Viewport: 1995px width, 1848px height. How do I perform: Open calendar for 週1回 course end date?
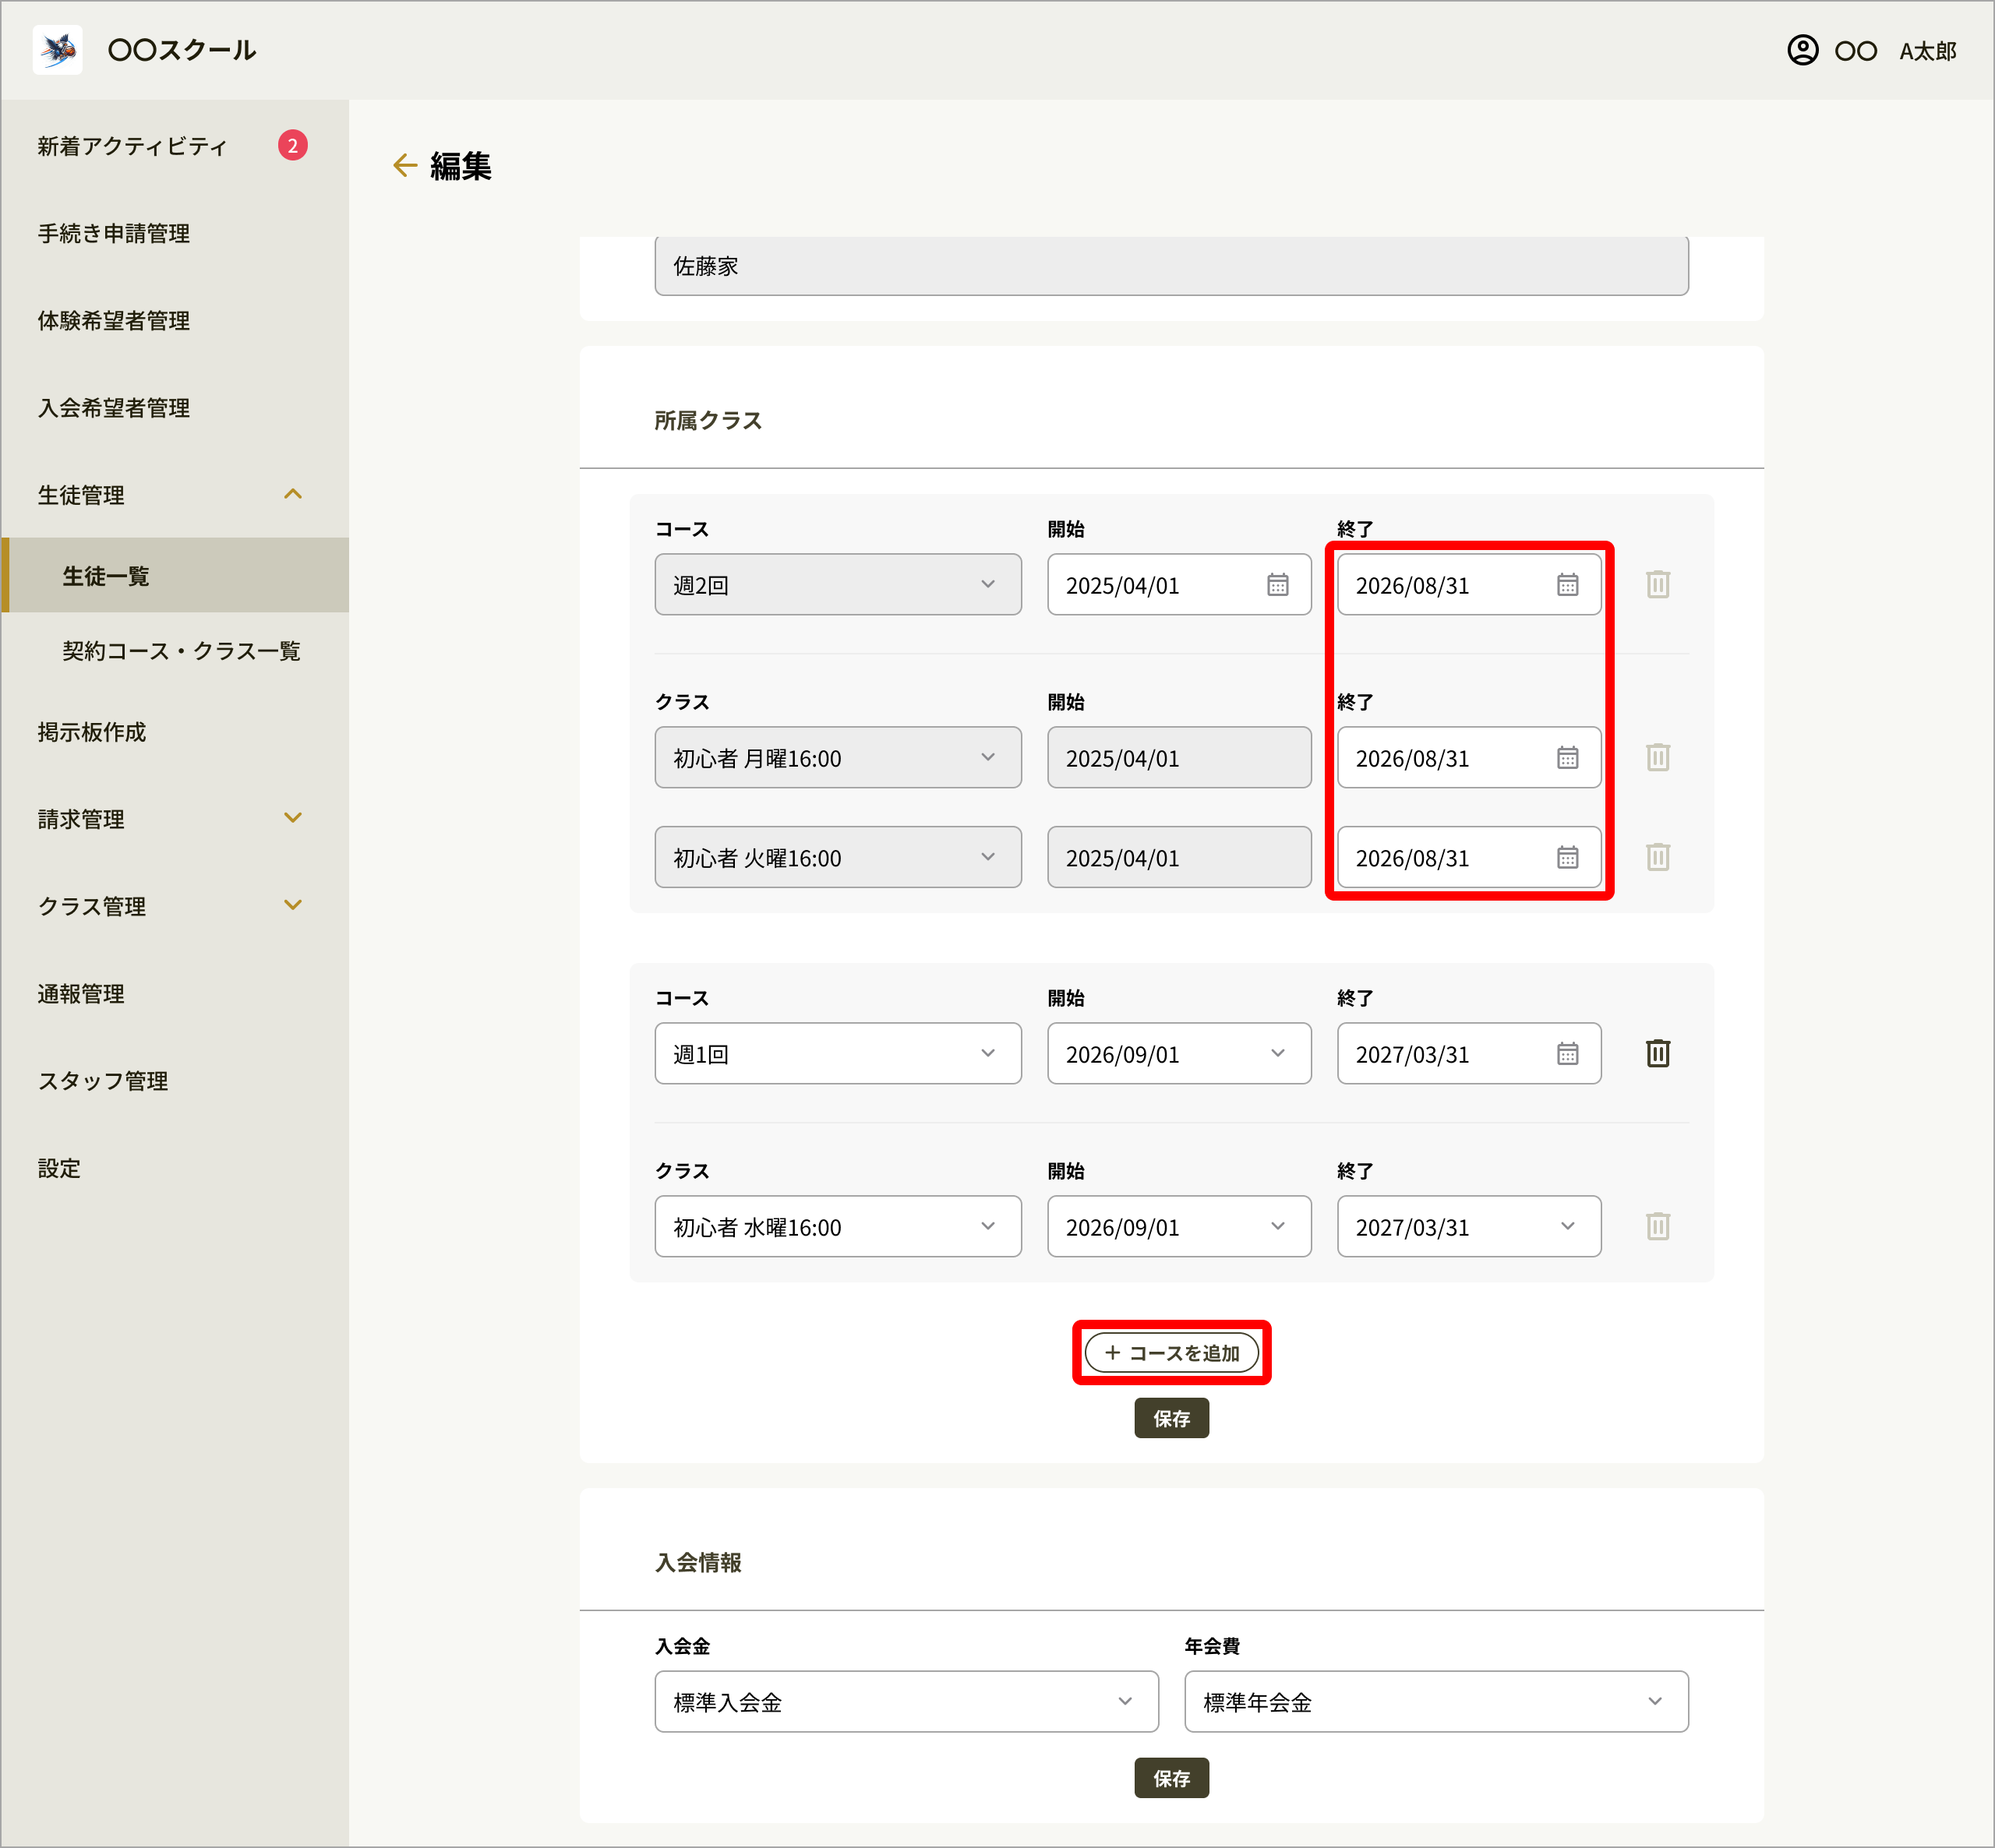(1567, 1053)
